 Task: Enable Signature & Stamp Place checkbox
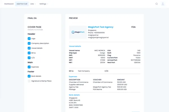pos(29,81)
